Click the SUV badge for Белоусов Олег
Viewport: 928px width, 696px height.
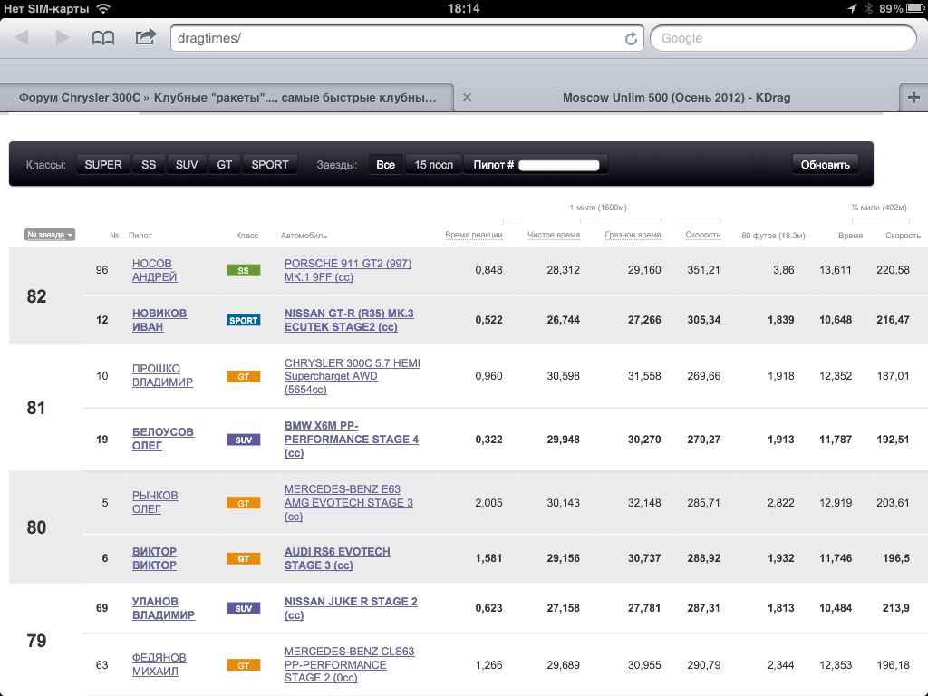pyautogui.click(x=243, y=440)
